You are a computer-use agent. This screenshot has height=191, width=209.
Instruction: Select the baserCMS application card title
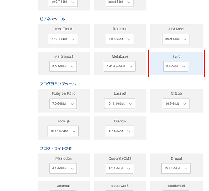click(x=120, y=186)
